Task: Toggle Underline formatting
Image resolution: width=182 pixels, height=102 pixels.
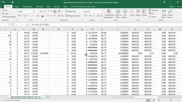Action: (26, 16)
